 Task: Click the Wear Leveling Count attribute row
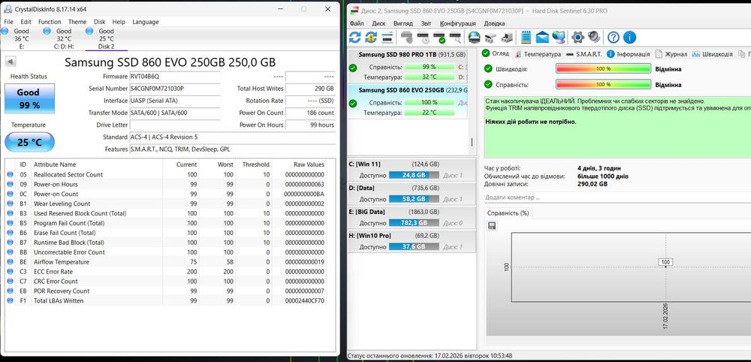(166, 204)
